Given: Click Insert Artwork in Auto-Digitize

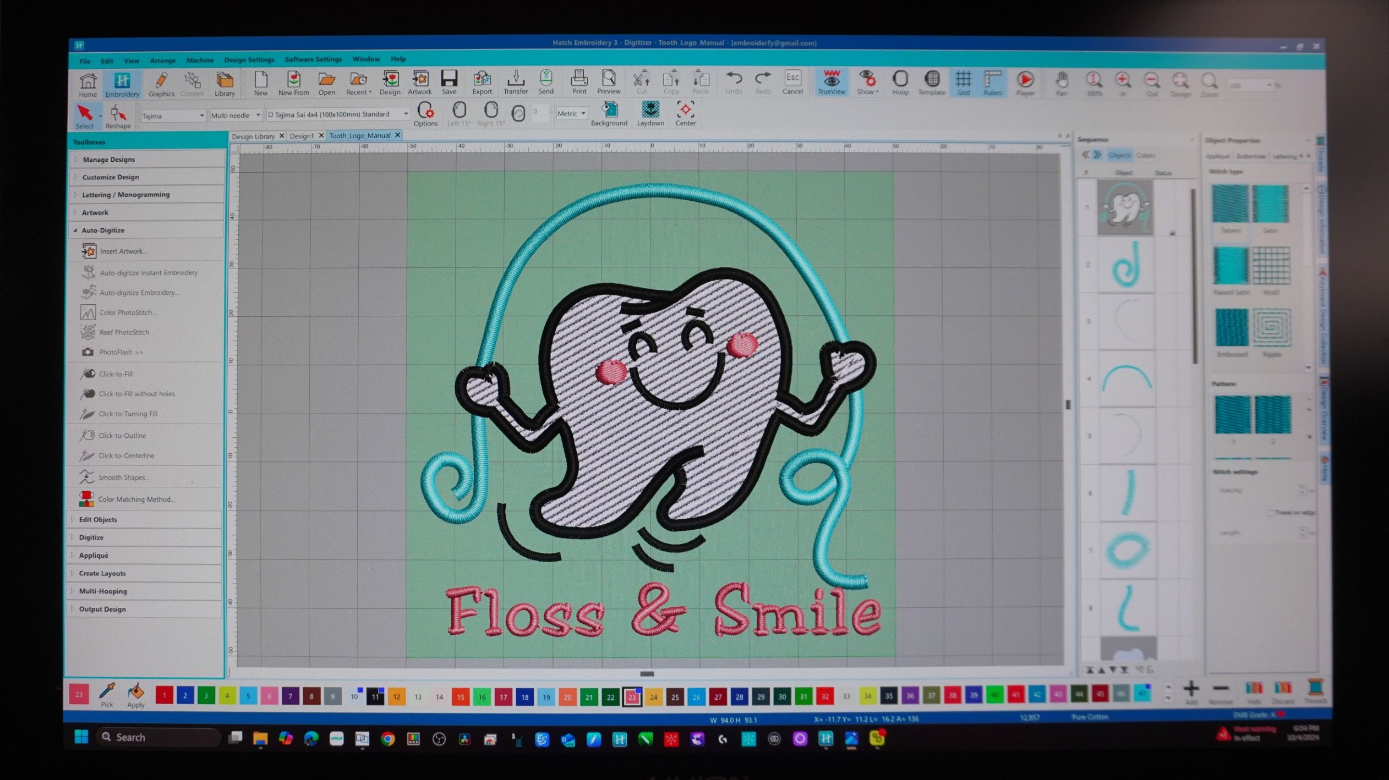Looking at the screenshot, I should tap(123, 251).
